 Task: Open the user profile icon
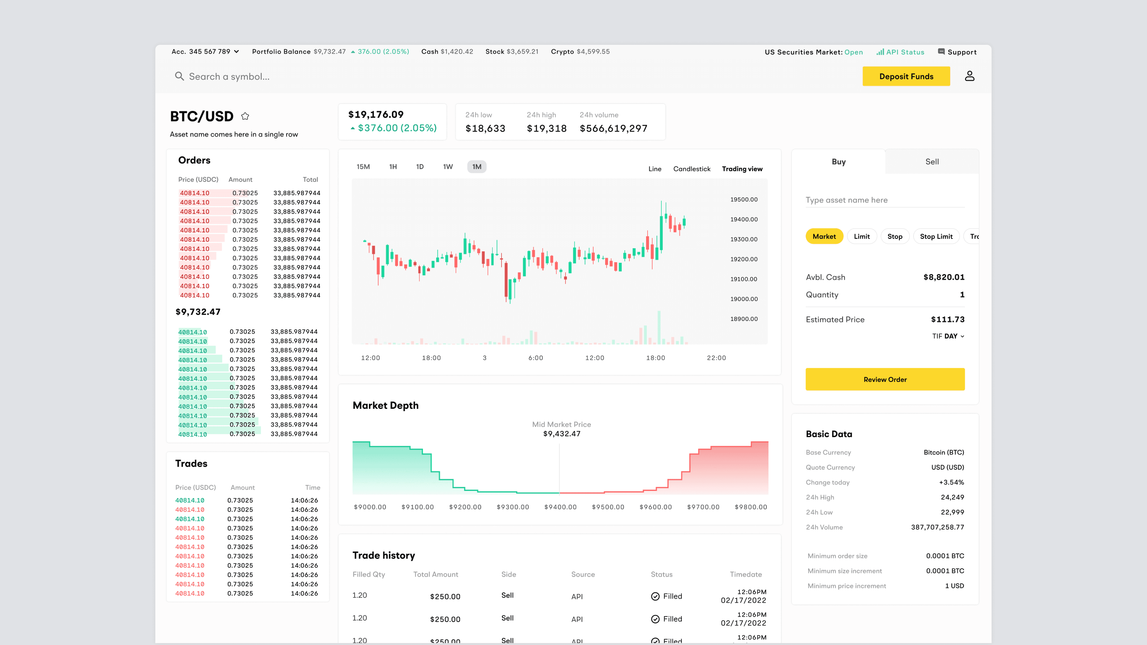[969, 76]
